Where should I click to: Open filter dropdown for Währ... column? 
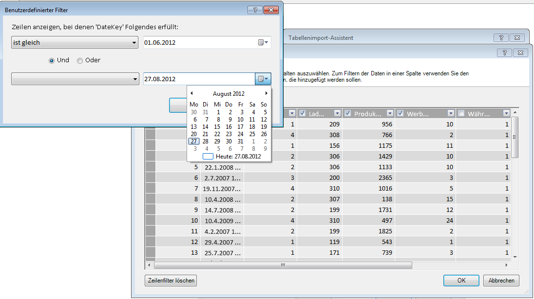coord(506,113)
